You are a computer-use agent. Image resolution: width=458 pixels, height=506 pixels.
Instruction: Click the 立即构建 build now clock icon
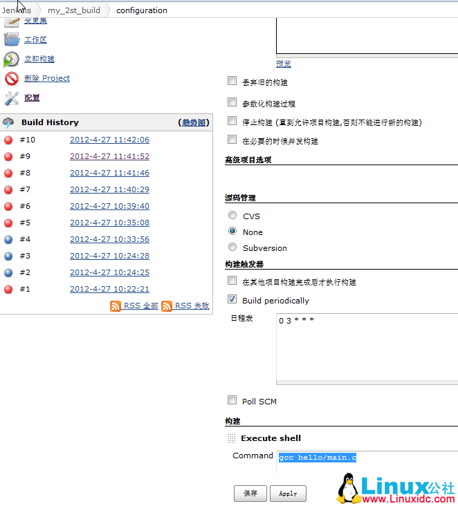12,59
